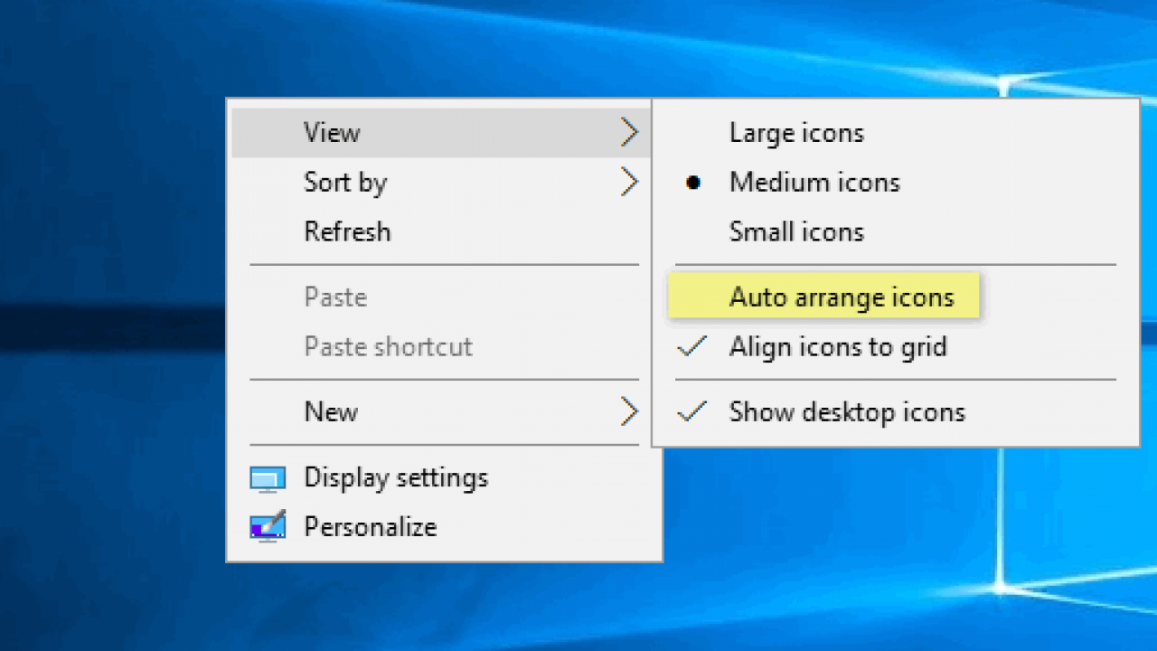Click the greyed-out Paste entry

[x=444, y=297]
